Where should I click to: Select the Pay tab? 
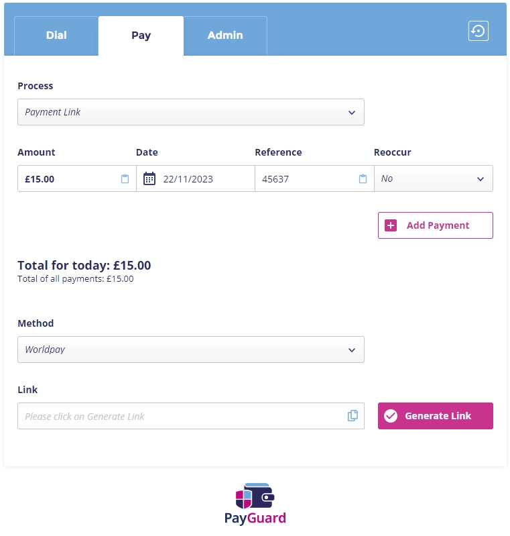141,36
